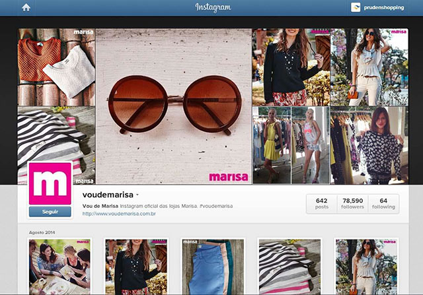Expand the dropdown arrow beside voudemarisa
423x295 pixels.
click(x=137, y=195)
